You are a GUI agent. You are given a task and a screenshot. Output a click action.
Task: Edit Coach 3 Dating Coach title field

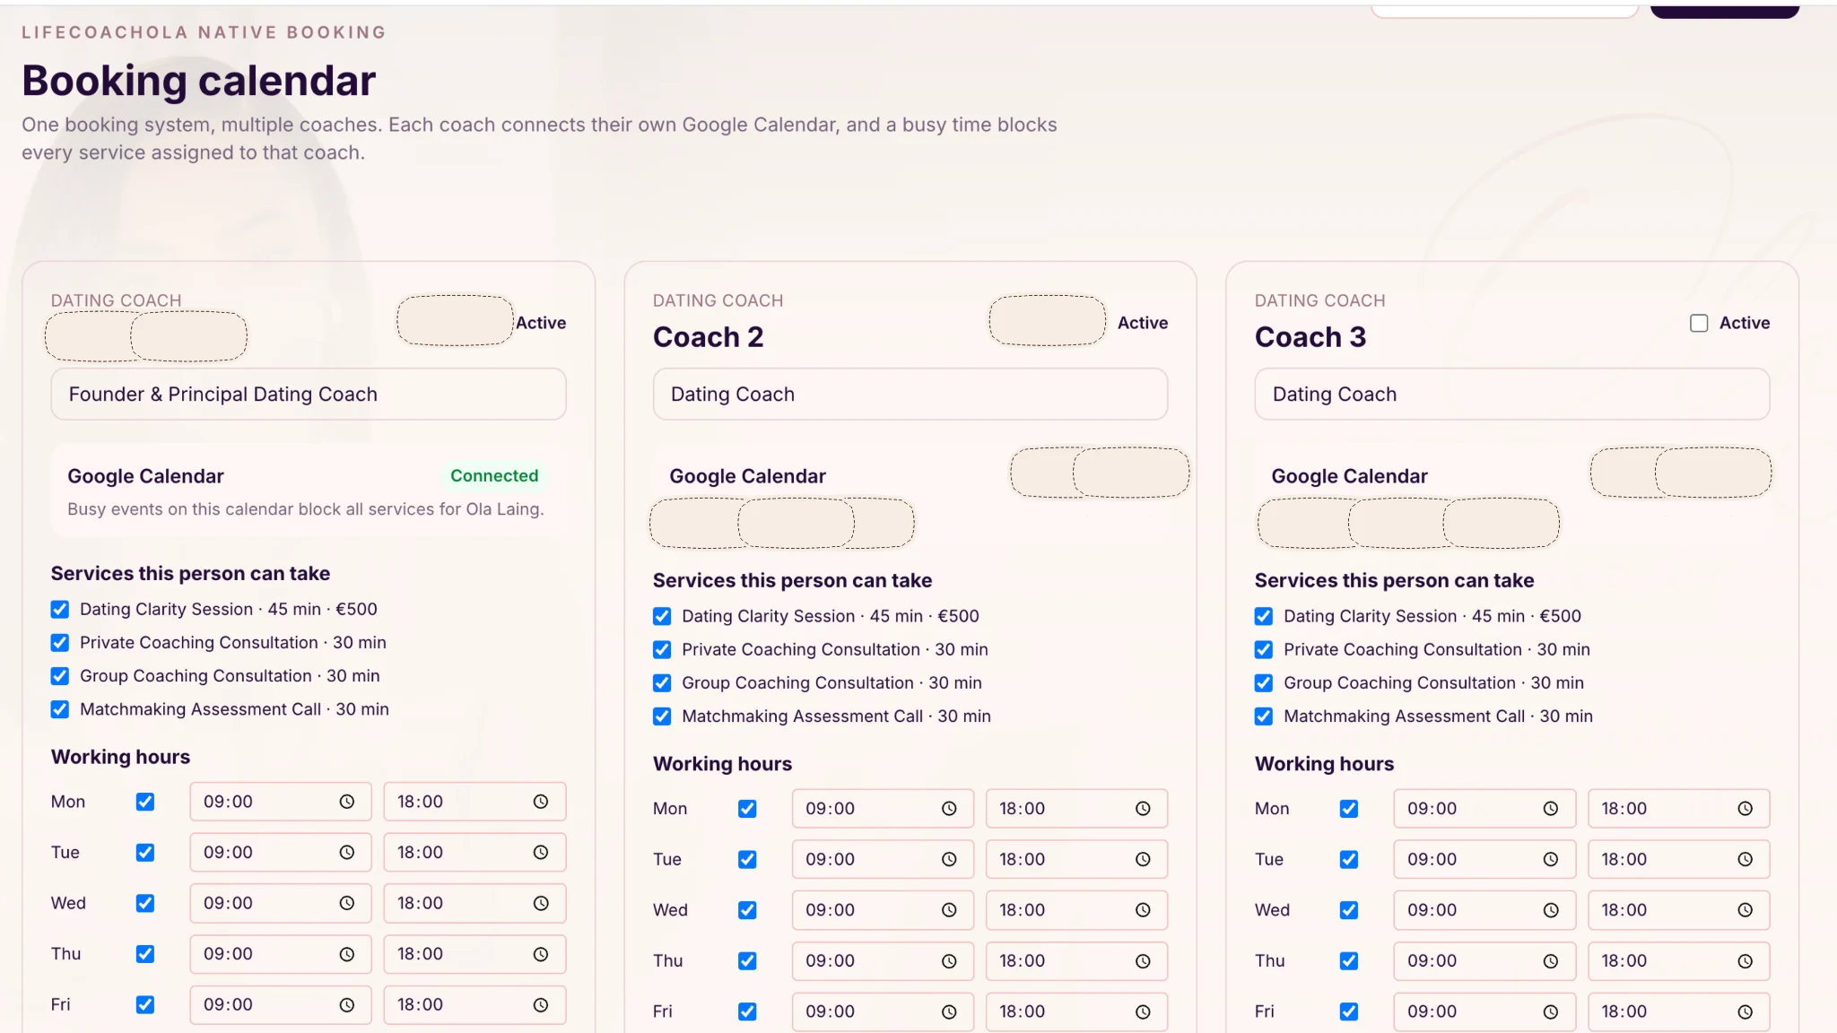click(1512, 395)
